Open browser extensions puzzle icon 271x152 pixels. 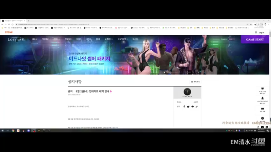point(255,24)
